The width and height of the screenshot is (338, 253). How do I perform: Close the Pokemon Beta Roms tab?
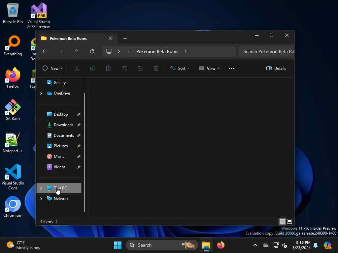tap(110, 38)
